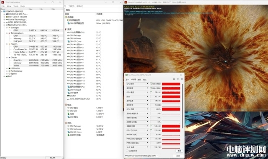Collapse Voltages group in HWMonitor

click(x=7, y=28)
